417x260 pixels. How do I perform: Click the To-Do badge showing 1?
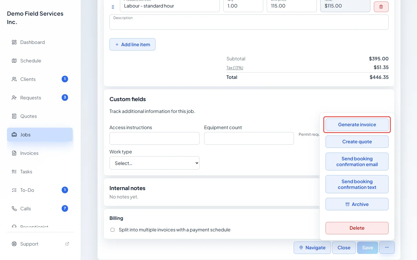coord(65,190)
